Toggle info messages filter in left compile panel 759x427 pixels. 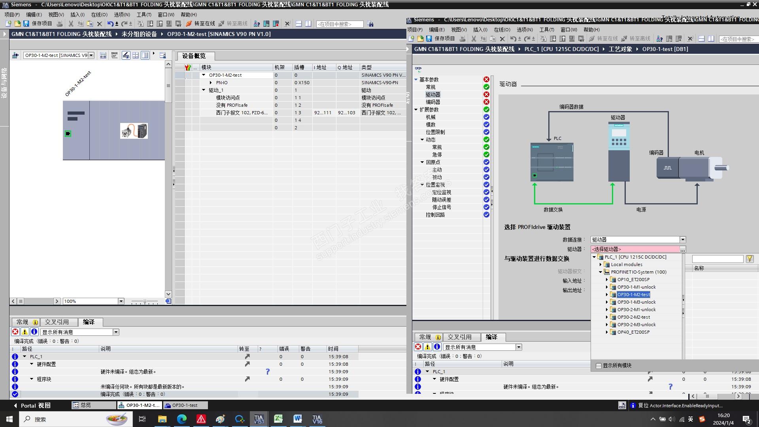coord(34,332)
